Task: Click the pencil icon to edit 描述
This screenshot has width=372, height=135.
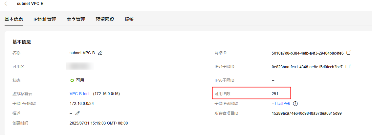Action: click(77, 113)
